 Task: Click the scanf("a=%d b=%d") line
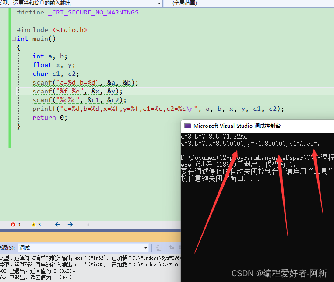(85, 82)
